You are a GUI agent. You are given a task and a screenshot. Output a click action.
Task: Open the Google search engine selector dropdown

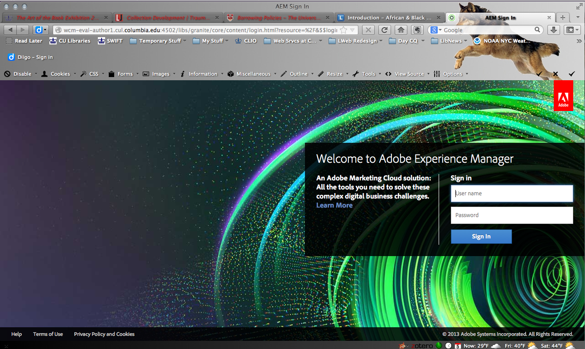436,30
